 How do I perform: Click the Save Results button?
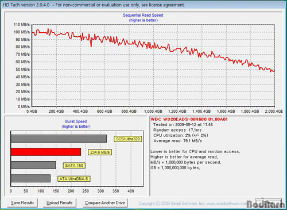click(x=22, y=203)
